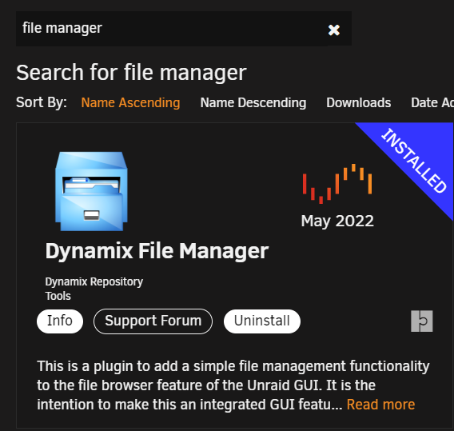Sort results by Downloads
Screen dimensions: 454x431
359,102
